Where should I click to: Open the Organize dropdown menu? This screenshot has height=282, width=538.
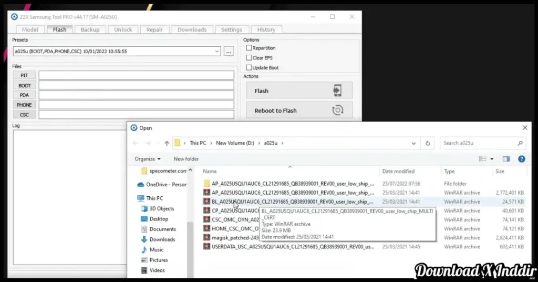click(148, 159)
